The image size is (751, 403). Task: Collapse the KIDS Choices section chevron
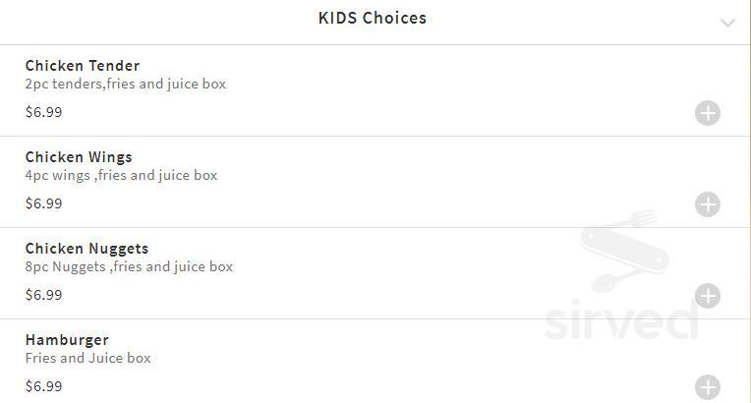pyautogui.click(x=727, y=23)
